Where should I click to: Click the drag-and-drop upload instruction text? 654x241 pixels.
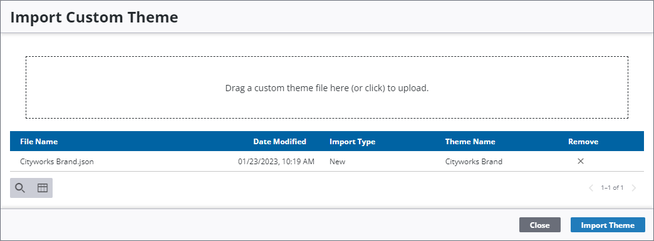[327, 88]
